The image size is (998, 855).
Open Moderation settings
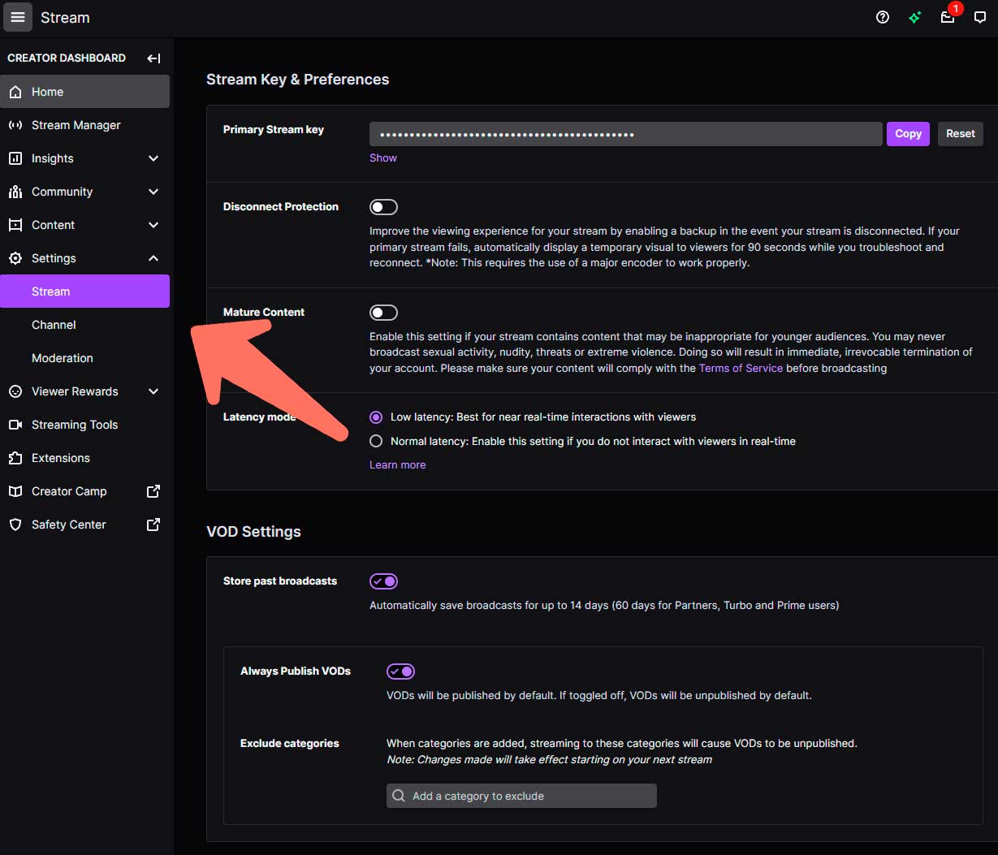pyautogui.click(x=85, y=358)
